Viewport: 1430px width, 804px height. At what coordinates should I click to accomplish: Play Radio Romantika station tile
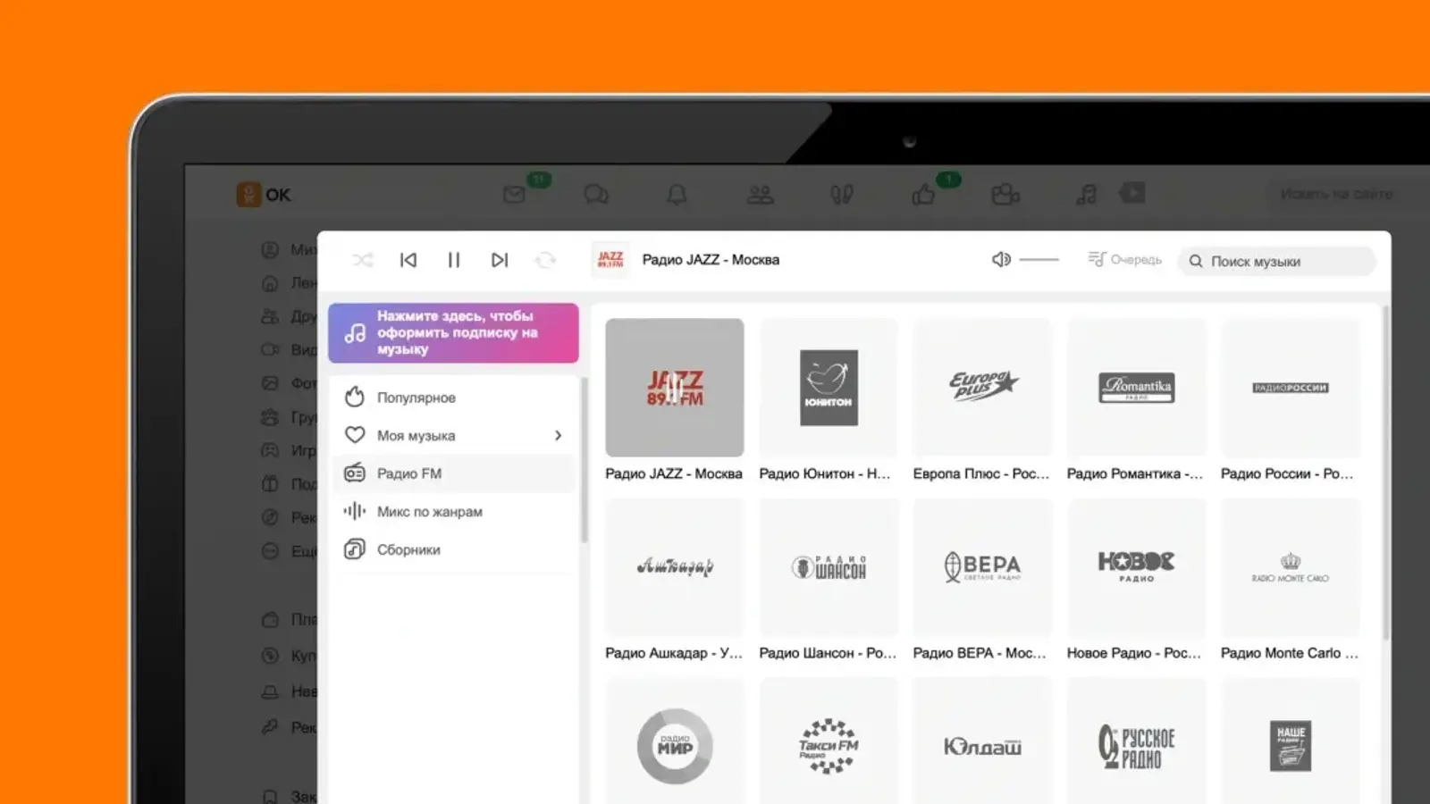1136,388
